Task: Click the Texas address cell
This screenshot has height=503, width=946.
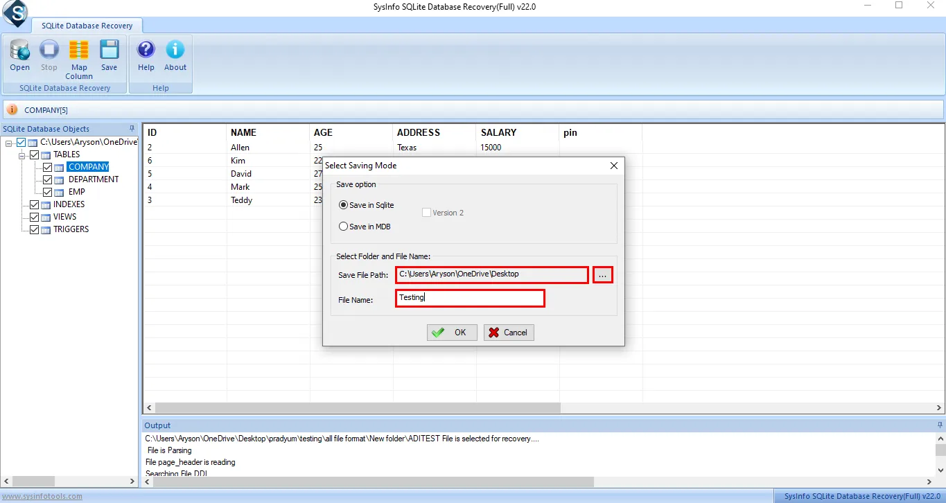Action: click(435, 148)
